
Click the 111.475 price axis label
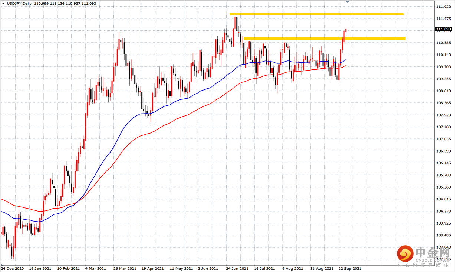pos(444,19)
